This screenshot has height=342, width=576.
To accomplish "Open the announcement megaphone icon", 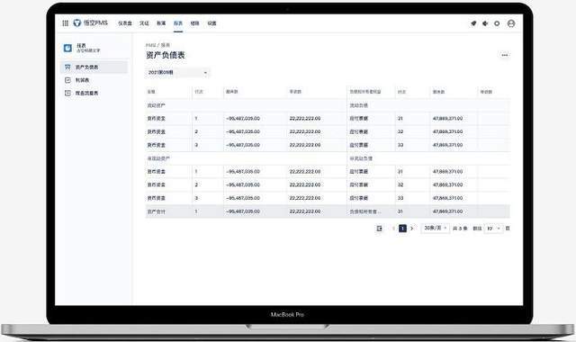I will [485, 23].
